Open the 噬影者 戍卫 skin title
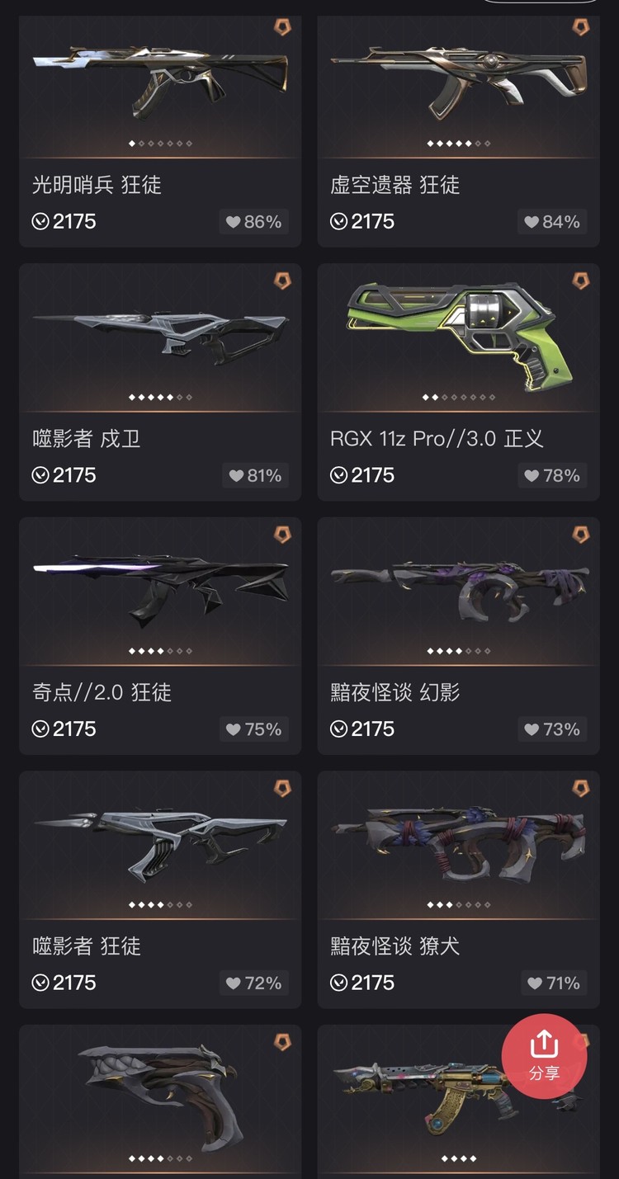This screenshot has height=1179, width=619. (87, 439)
